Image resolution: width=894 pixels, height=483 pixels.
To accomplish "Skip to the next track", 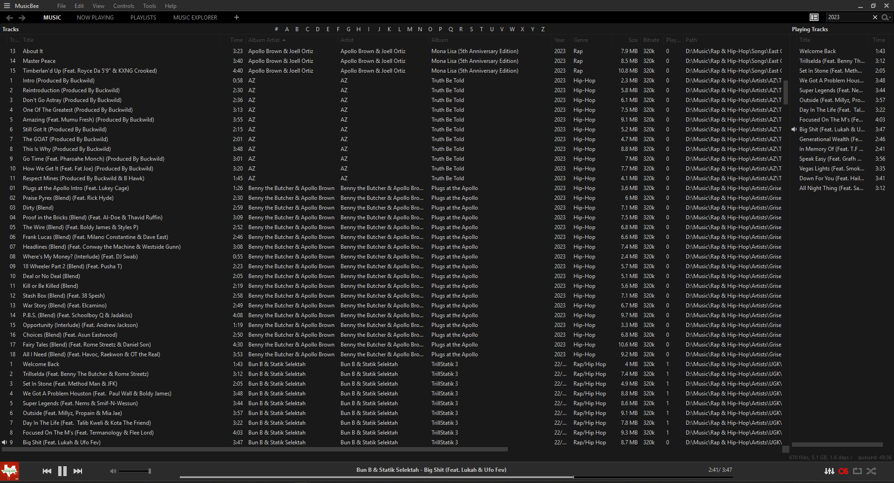I will (78, 471).
